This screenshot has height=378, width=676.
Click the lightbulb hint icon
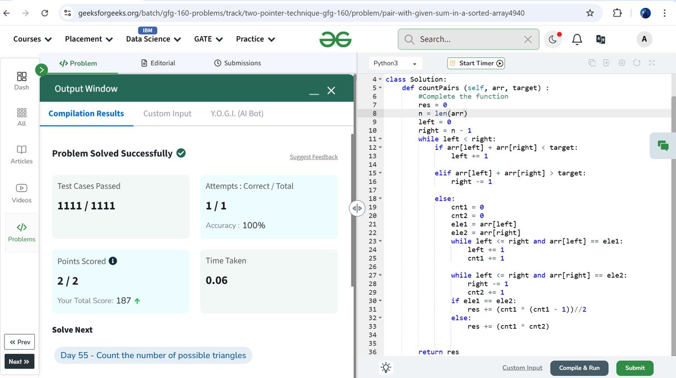[386, 367]
